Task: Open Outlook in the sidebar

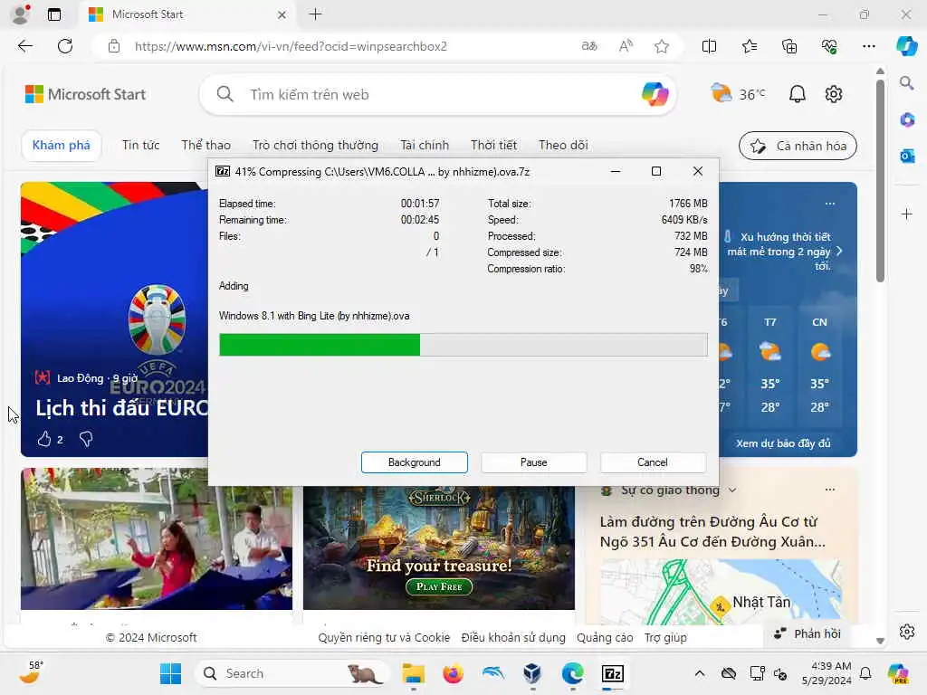Action: [907, 156]
